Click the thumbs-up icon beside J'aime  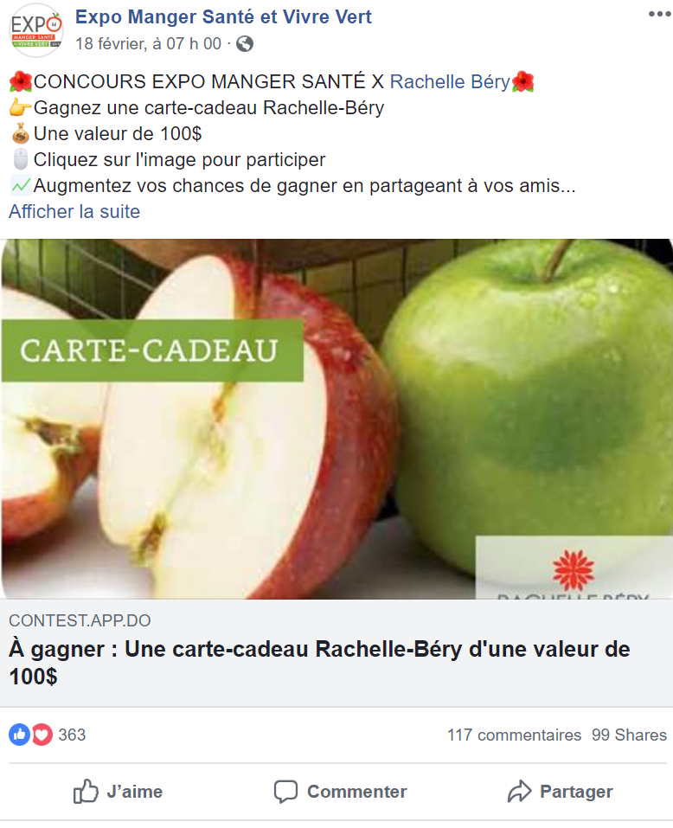(86, 791)
